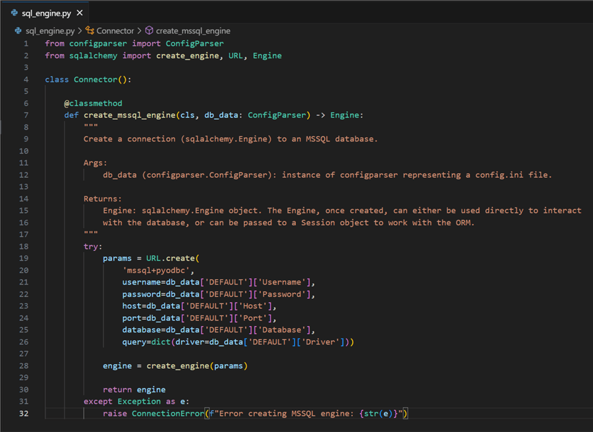Open the create_mssql_engine breadcrumb dropdown
The width and height of the screenshot is (593, 432).
tap(194, 30)
